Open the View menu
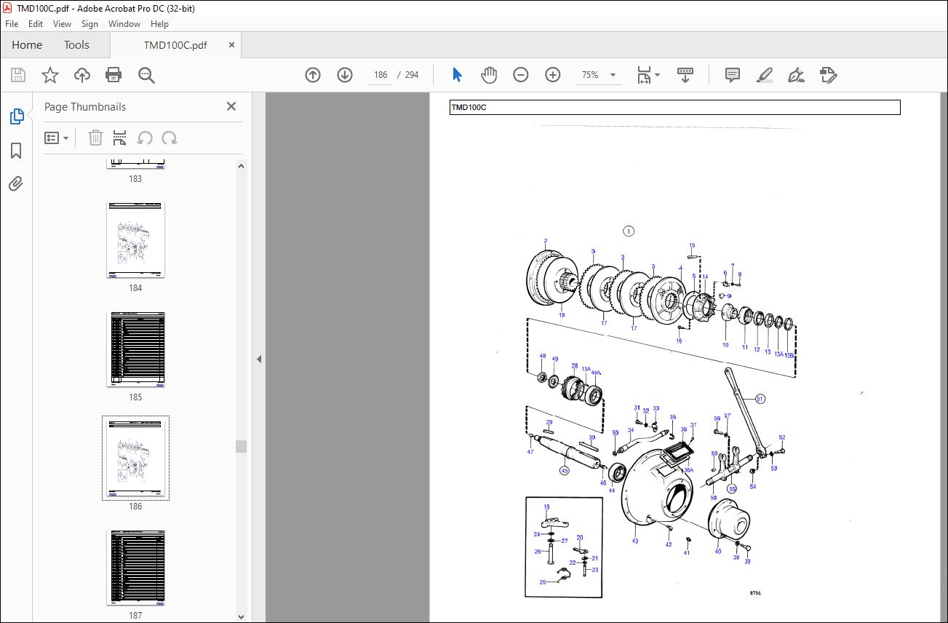The width and height of the screenshot is (948, 623). coord(62,24)
